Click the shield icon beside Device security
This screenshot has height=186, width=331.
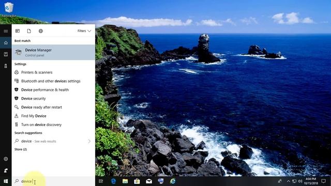[x=17, y=98]
